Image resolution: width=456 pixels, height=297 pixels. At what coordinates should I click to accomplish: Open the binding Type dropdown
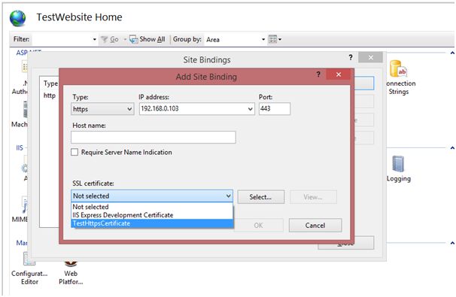(102, 109)
